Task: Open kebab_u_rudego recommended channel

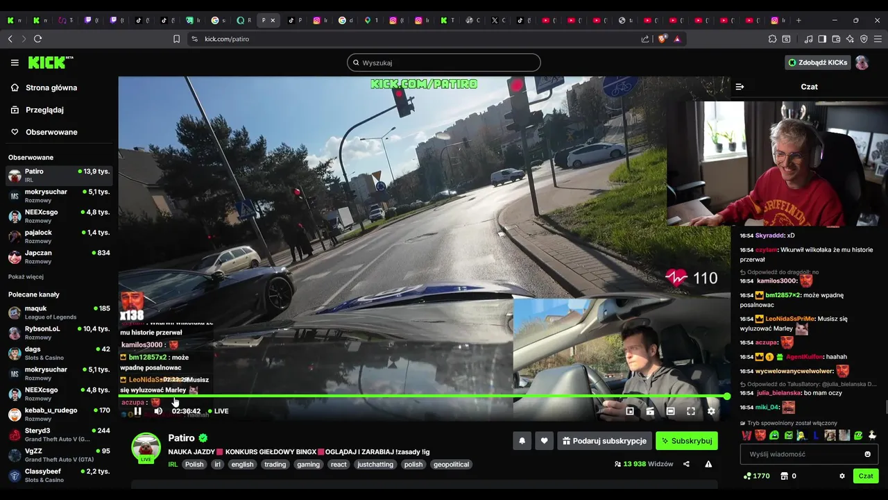Action: (60, 415)
